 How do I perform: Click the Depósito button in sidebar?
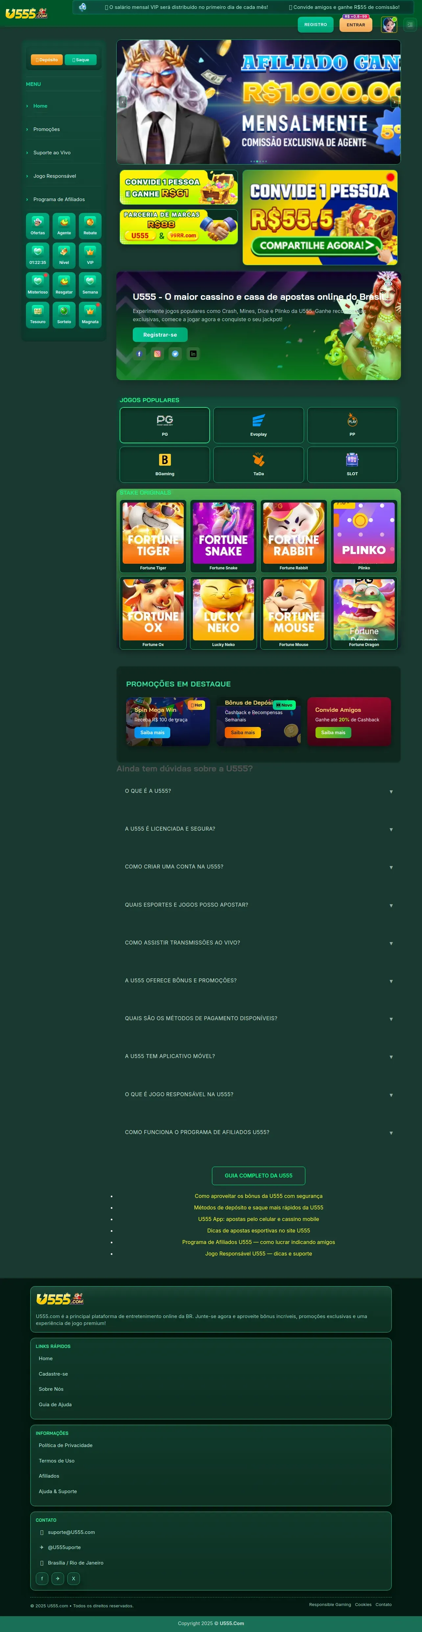[x=47, y=60]
